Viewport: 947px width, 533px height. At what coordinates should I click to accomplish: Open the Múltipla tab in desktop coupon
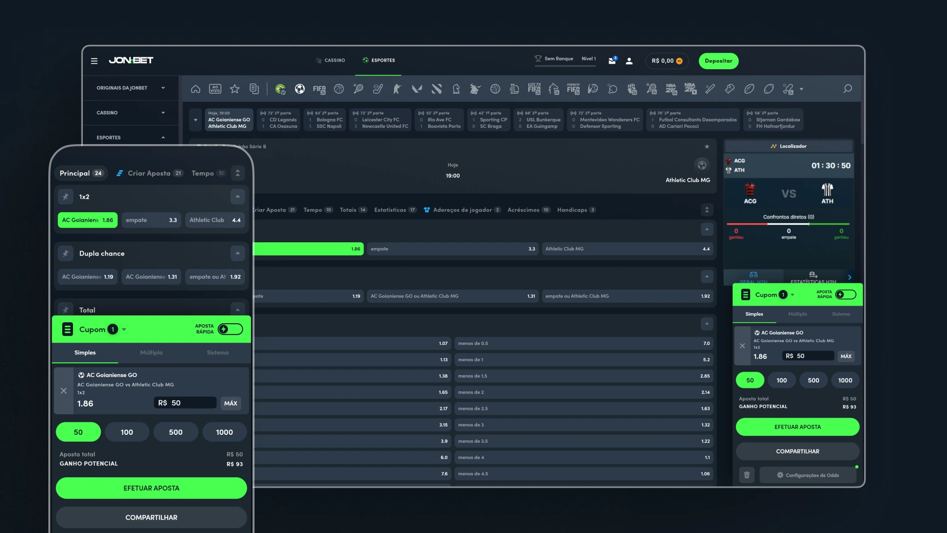pos(798,314)
